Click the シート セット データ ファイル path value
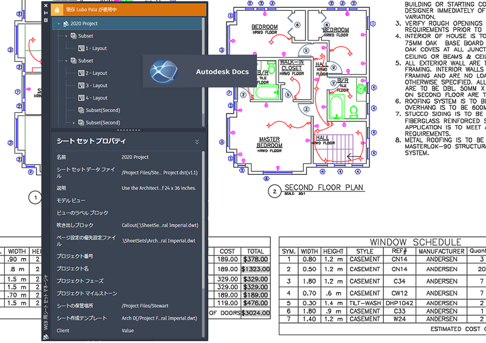The width and height of the screenshot is (486, 343). (160, 172)
